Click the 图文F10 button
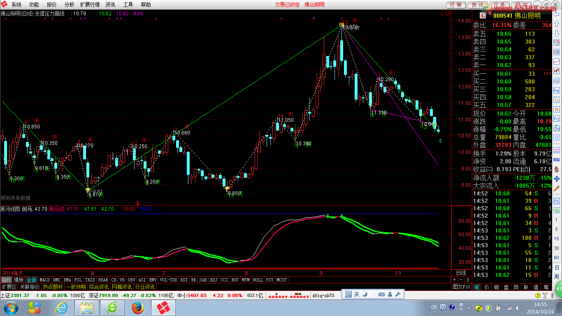The image size is (562, 316). tap(461, 287)
